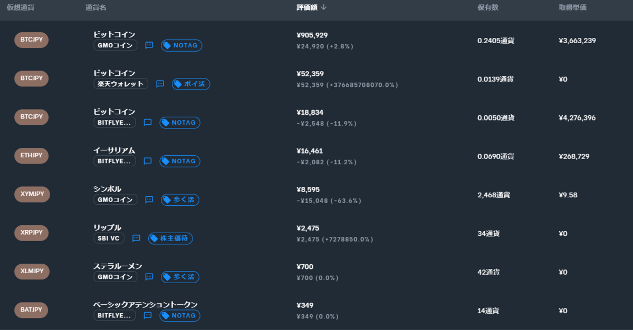Click the 仮想通貨 column header
Viewport: 633px width, 330px height.
click(21, 7)
